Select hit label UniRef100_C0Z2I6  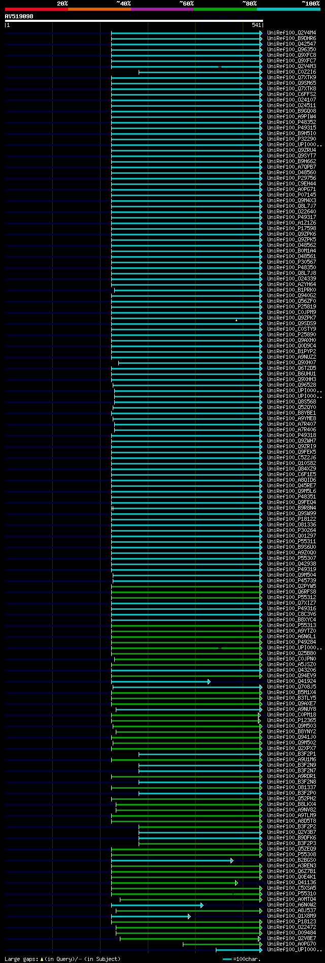coord(291,72)
